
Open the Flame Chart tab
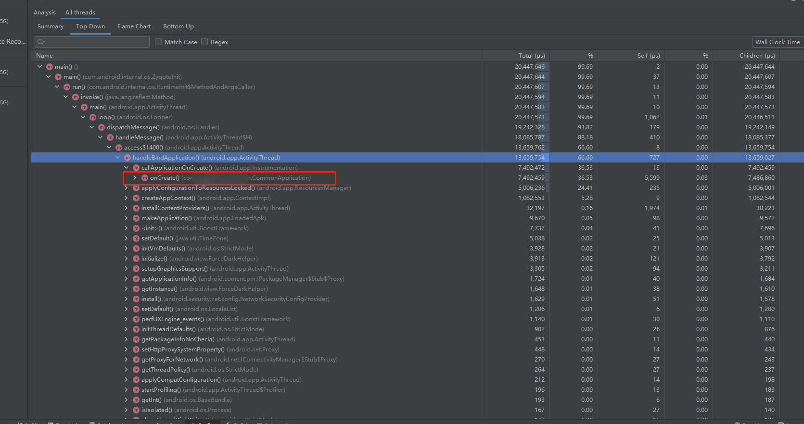134,26
